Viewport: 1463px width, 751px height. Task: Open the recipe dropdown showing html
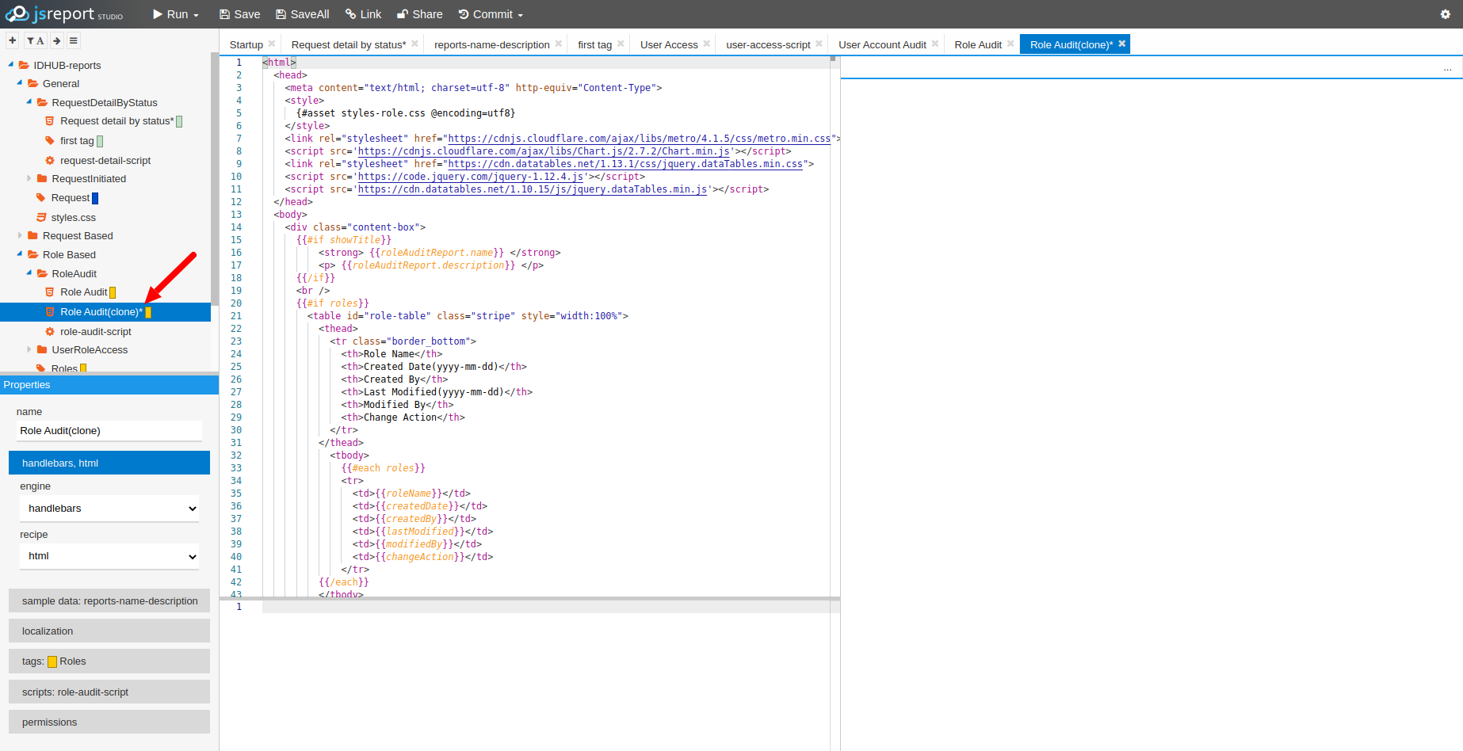(109, 556)
